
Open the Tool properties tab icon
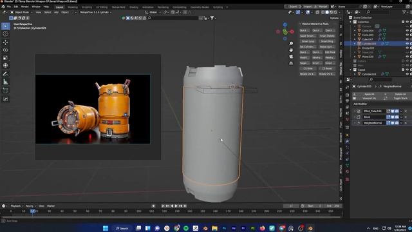pyautogui.click(x=347, y=88)
